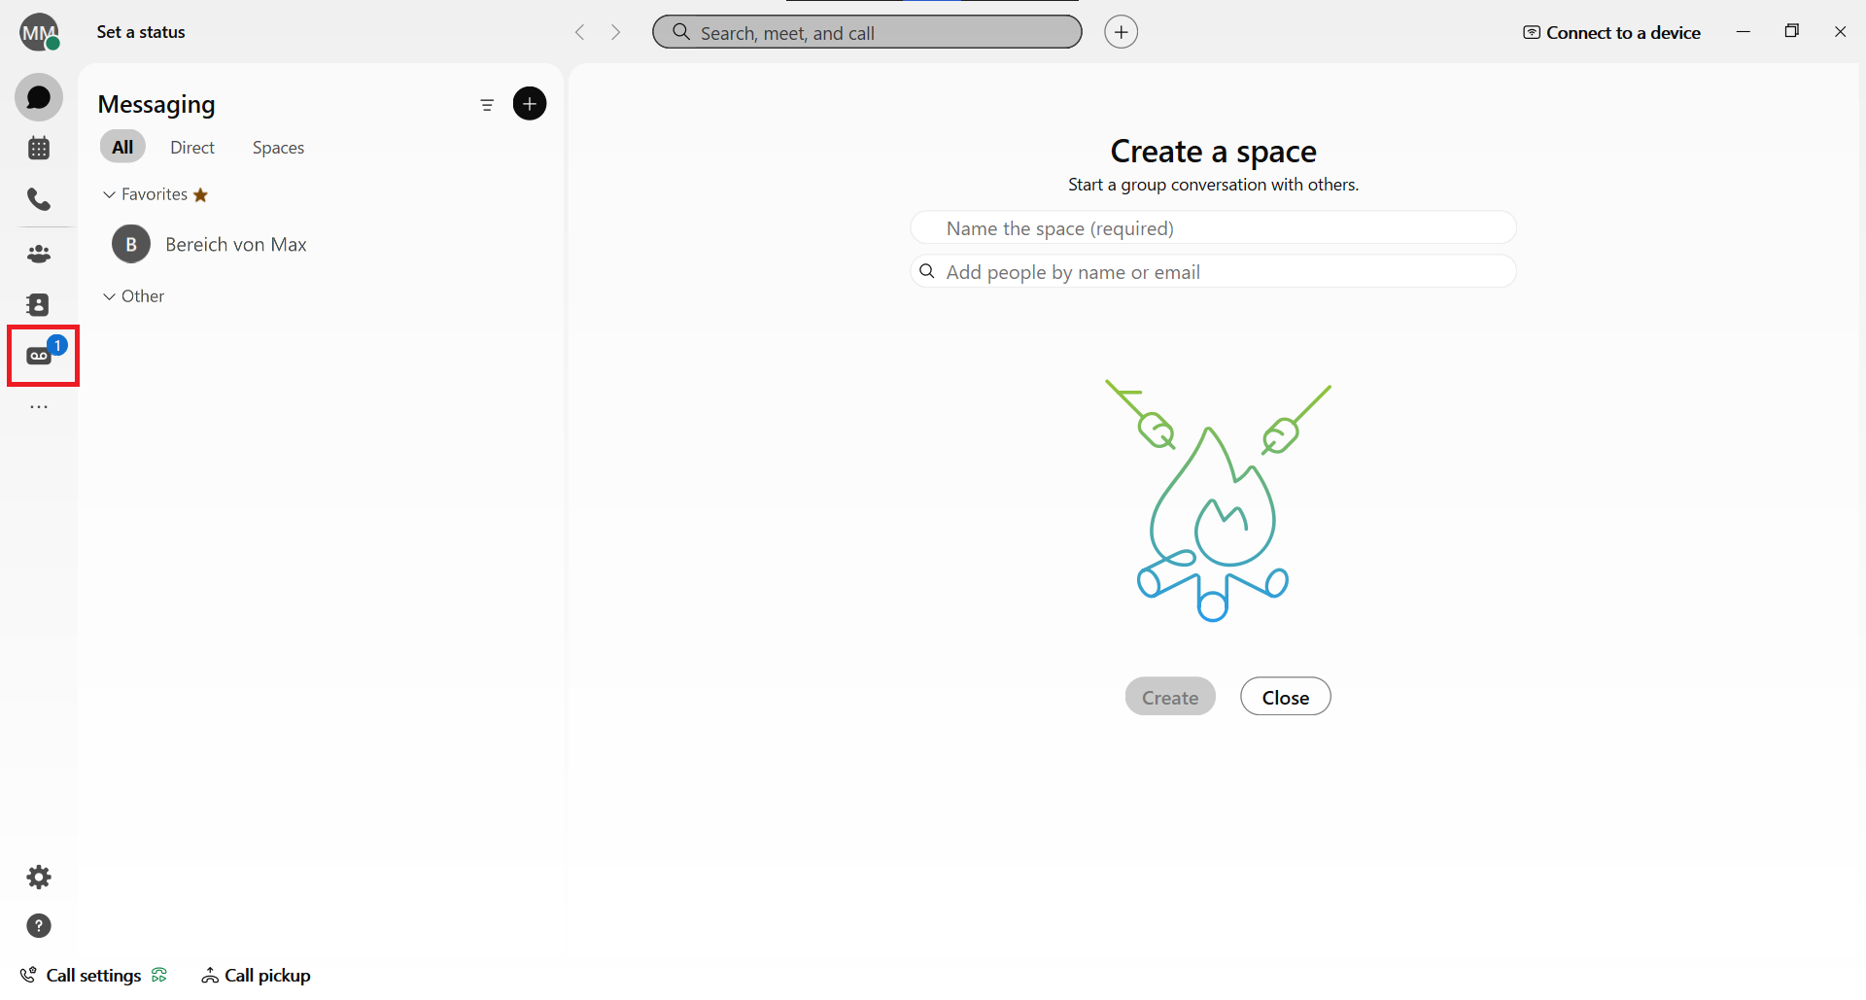
Task: Click the black plus button in Messaging
Action: coord(530,104)
